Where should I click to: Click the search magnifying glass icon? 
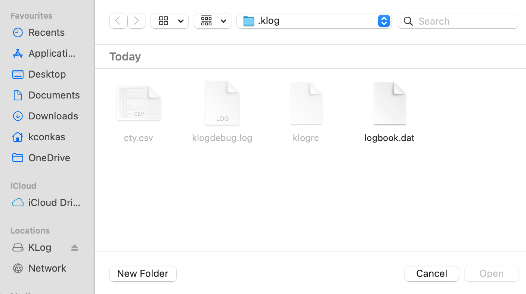408,21
